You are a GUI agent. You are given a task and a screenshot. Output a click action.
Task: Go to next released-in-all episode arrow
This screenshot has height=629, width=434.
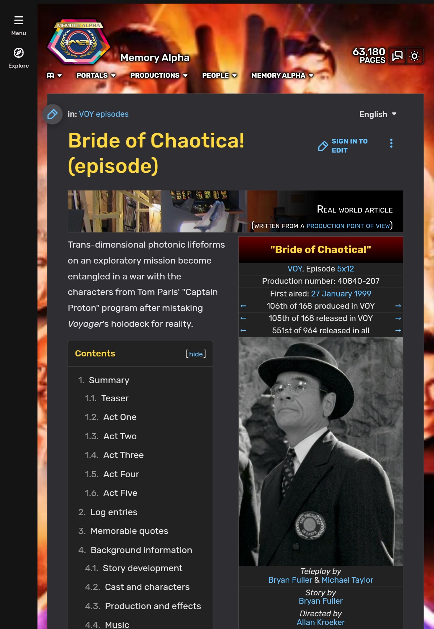[398, 331]
